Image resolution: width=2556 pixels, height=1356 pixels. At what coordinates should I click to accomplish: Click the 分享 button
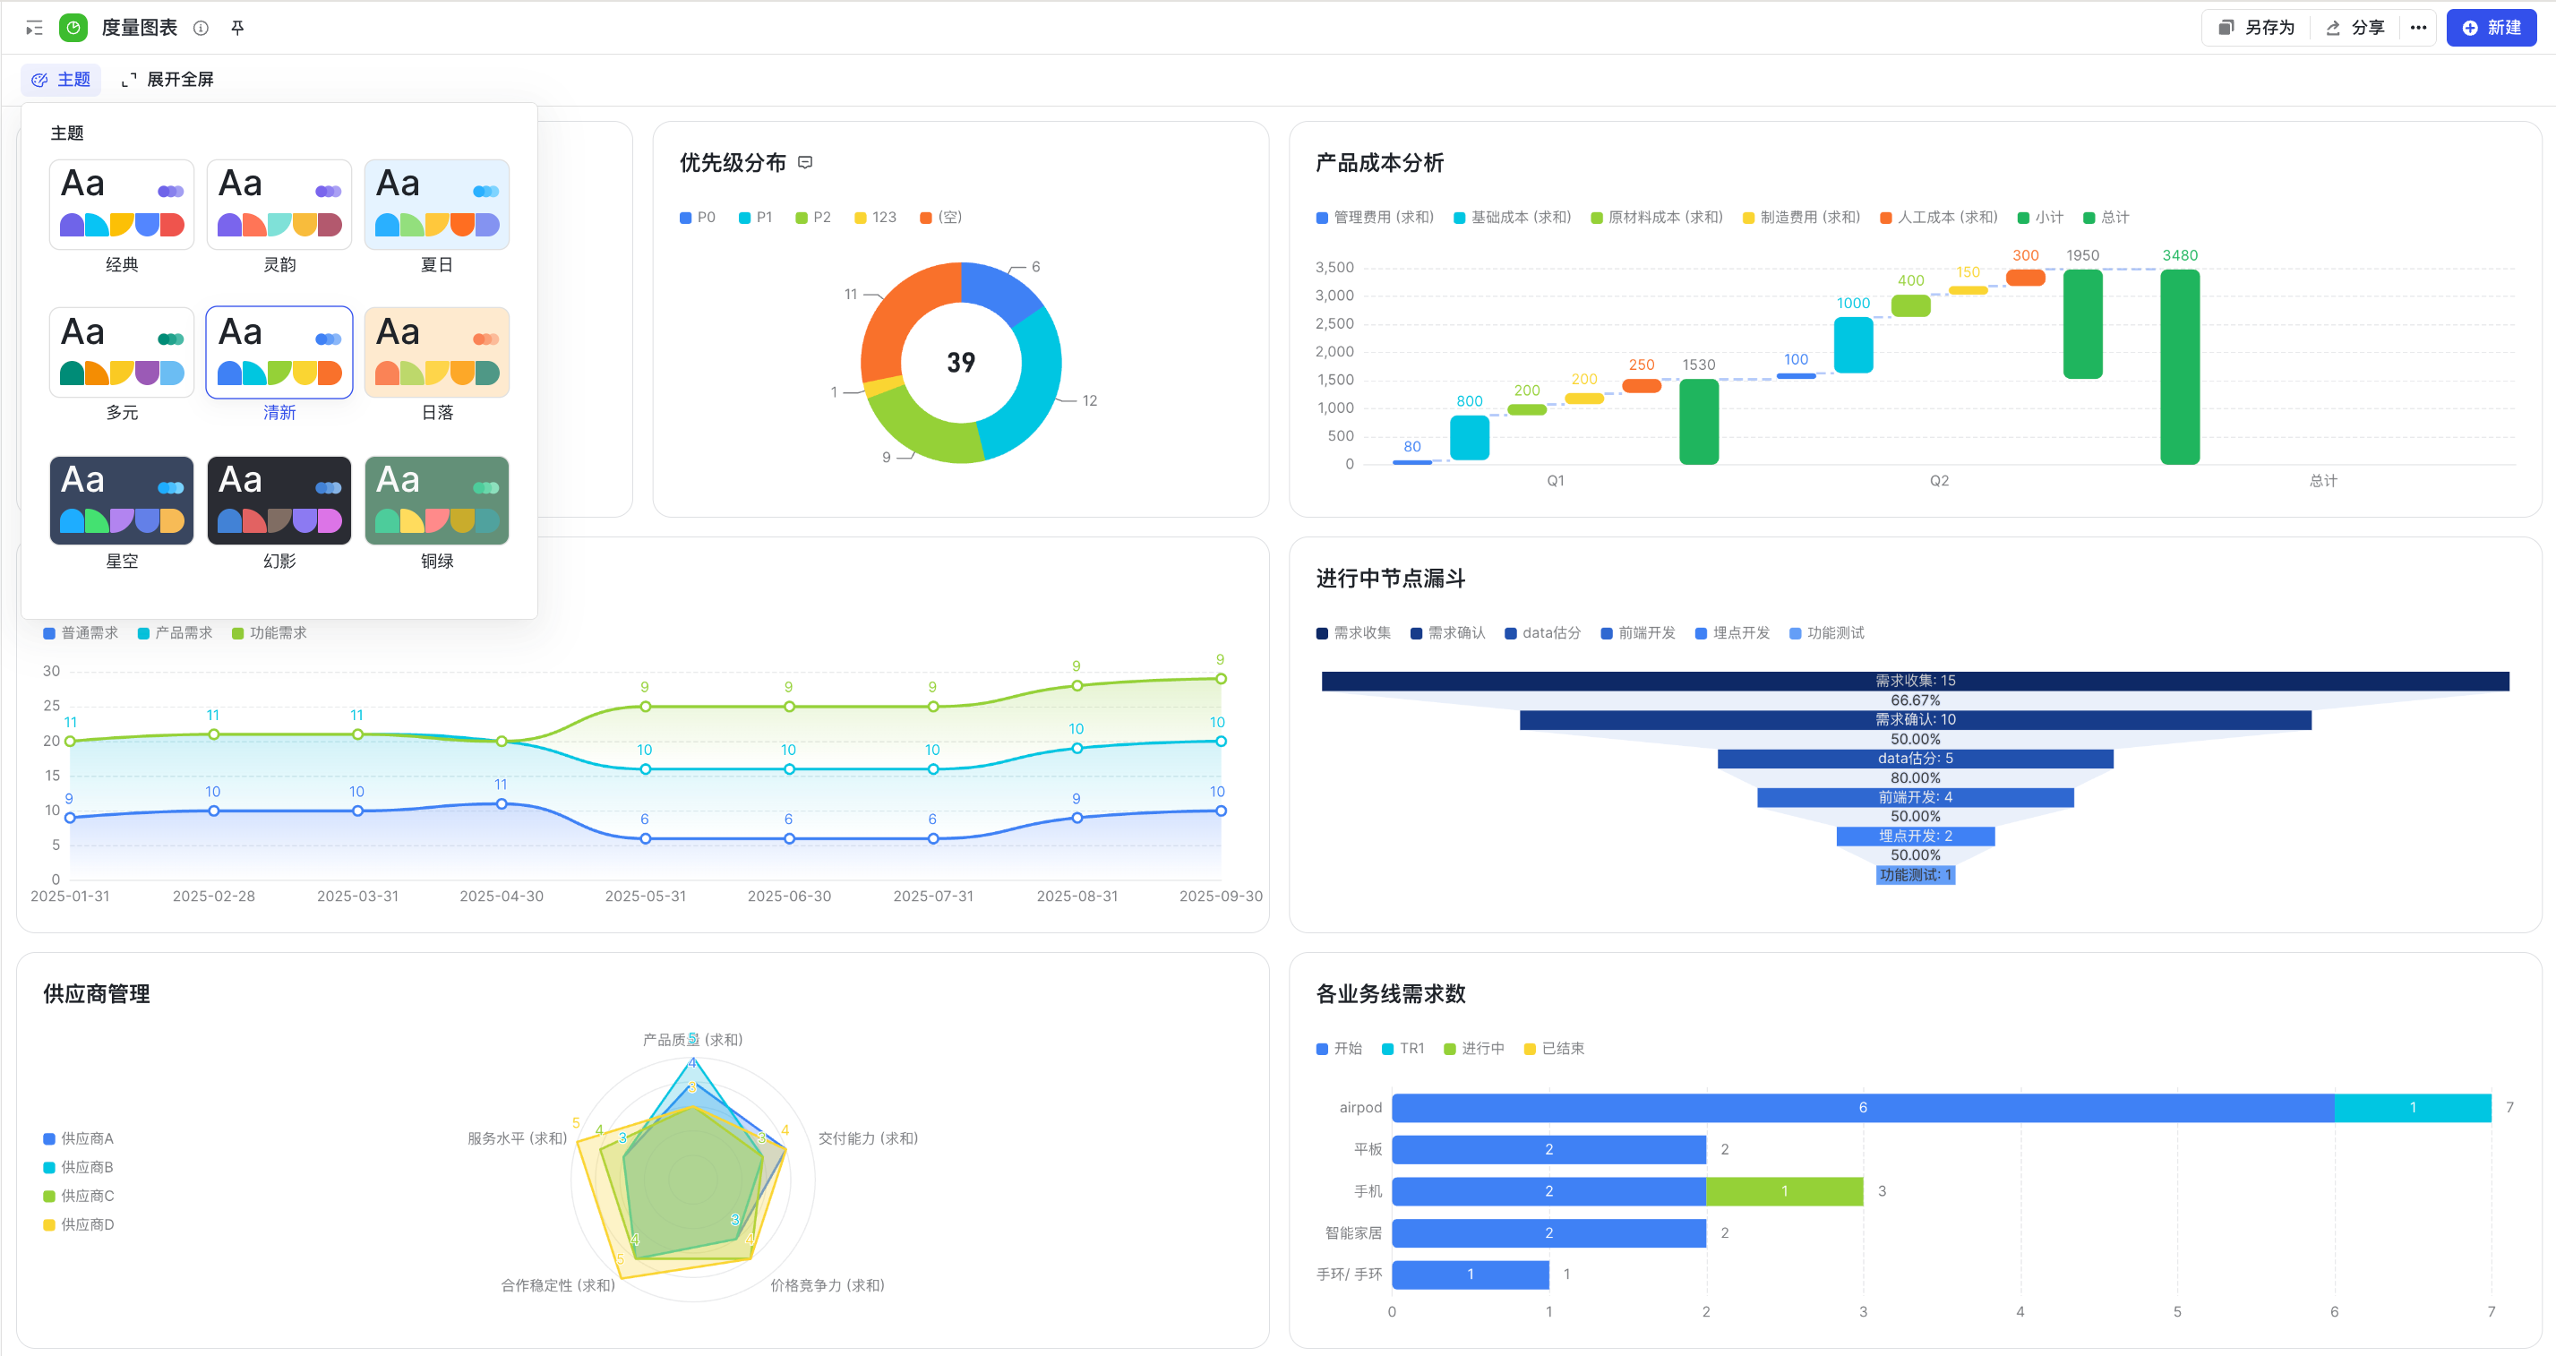coord(2355,28)
